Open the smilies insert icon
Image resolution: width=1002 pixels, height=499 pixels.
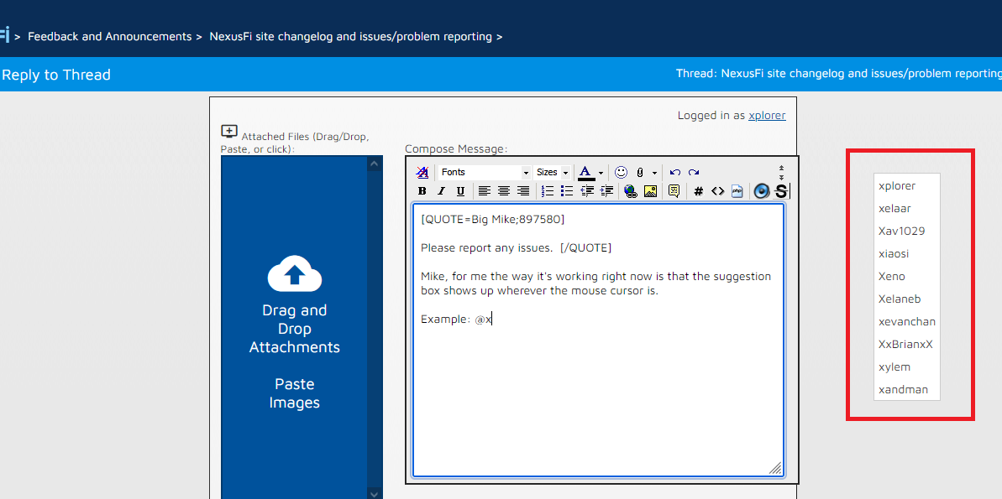(622, 172)
